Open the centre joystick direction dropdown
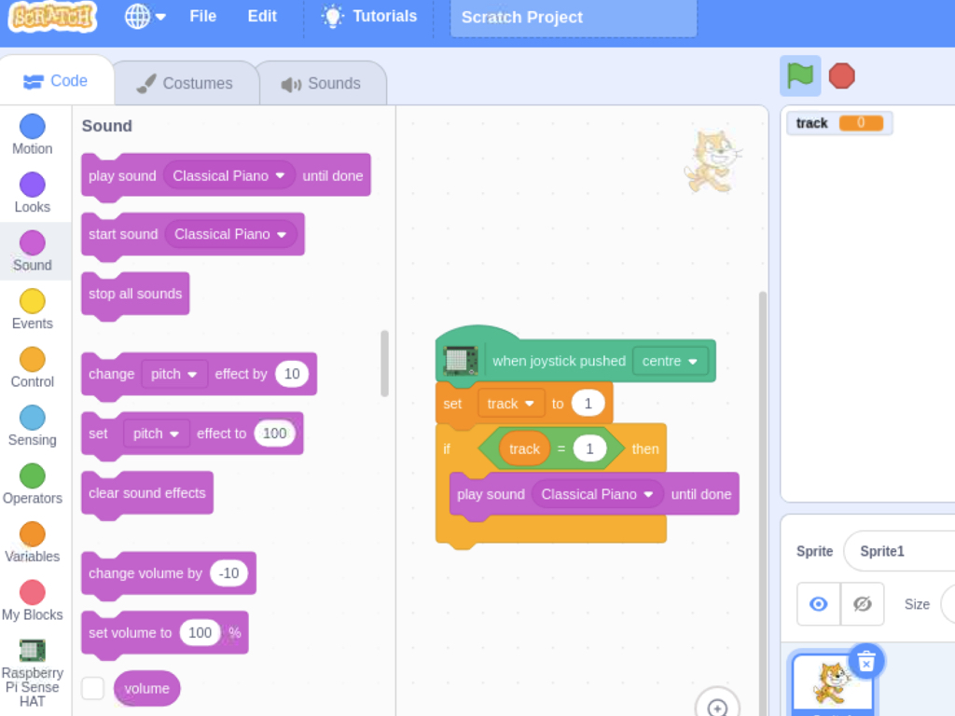 [670, 361]
